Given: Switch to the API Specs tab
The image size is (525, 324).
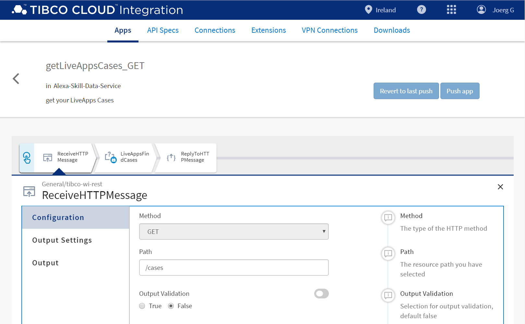Looking at the screenshot, I should [x=163, y=30].
